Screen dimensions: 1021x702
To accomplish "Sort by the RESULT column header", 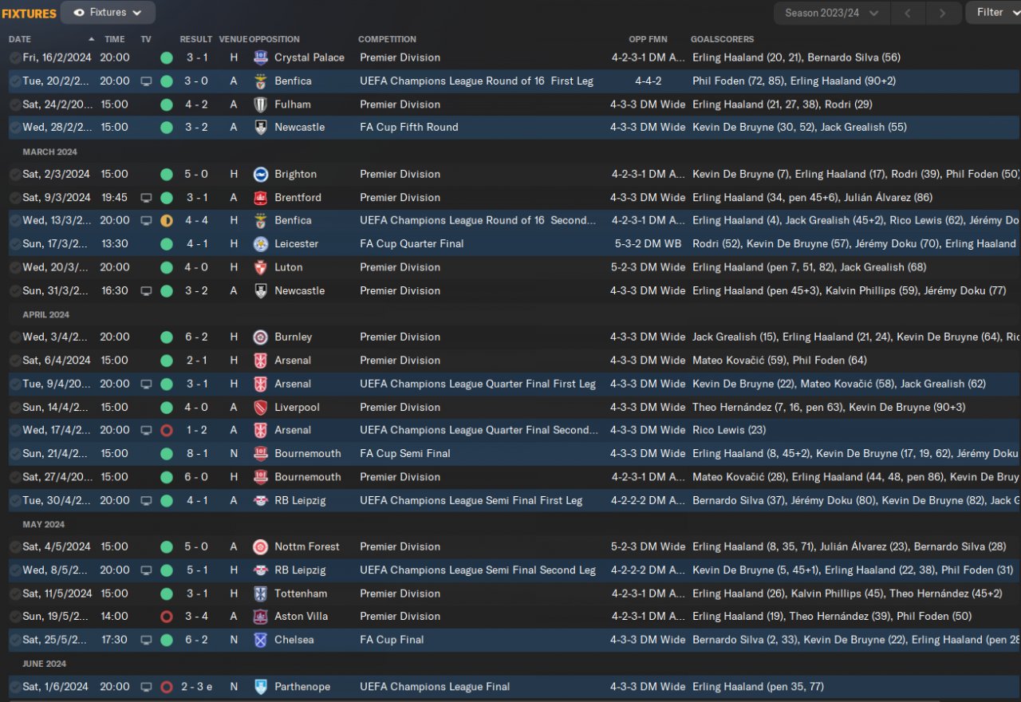I will (x=196, y=39).
